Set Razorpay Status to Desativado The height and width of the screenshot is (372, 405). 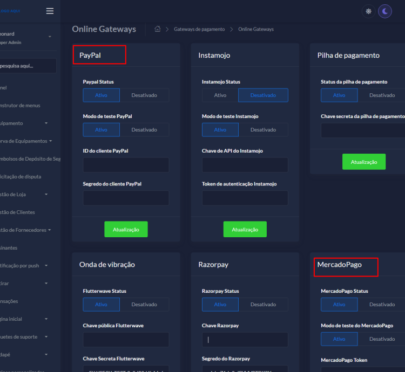pyautogui.click(x=263, y=305)
